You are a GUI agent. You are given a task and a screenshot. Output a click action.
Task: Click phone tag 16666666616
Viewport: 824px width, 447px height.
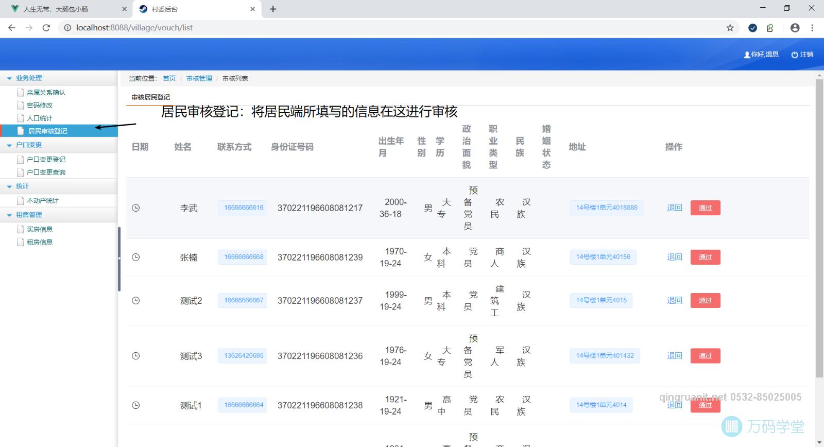click(243, 208)
